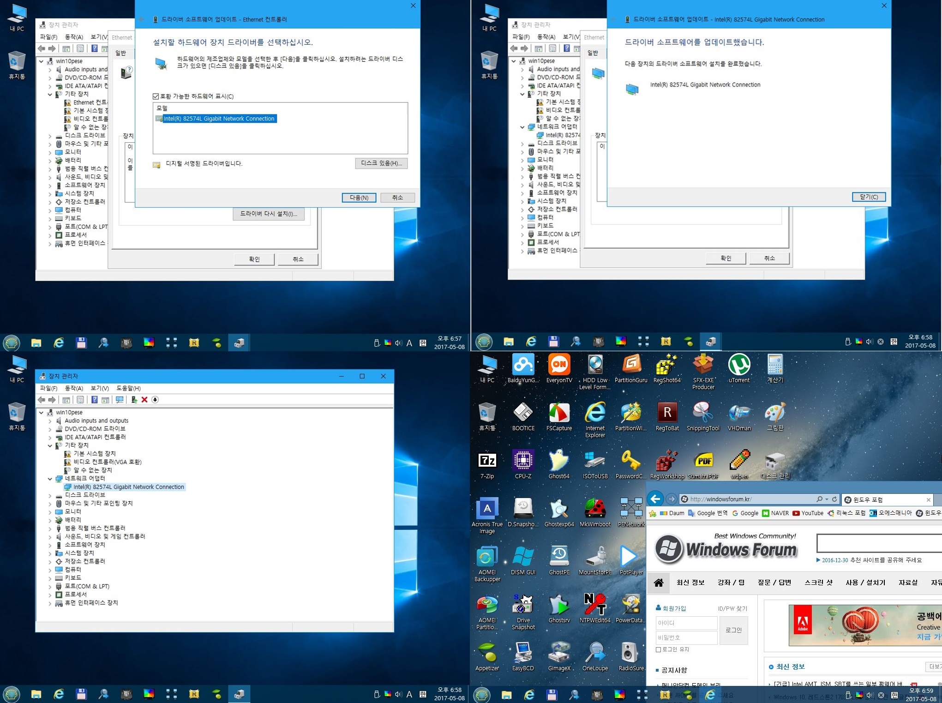Open the MkWimboot desktop icon

coord(595,512)
